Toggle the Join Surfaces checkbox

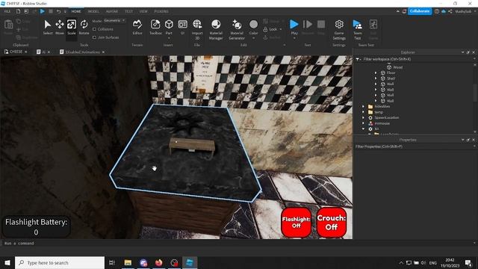pyautogui.click(x=94, y=37)
